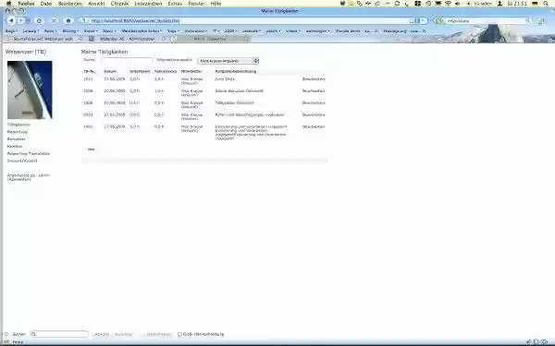Click the toolbar button right of the search box

coord(540,21)
